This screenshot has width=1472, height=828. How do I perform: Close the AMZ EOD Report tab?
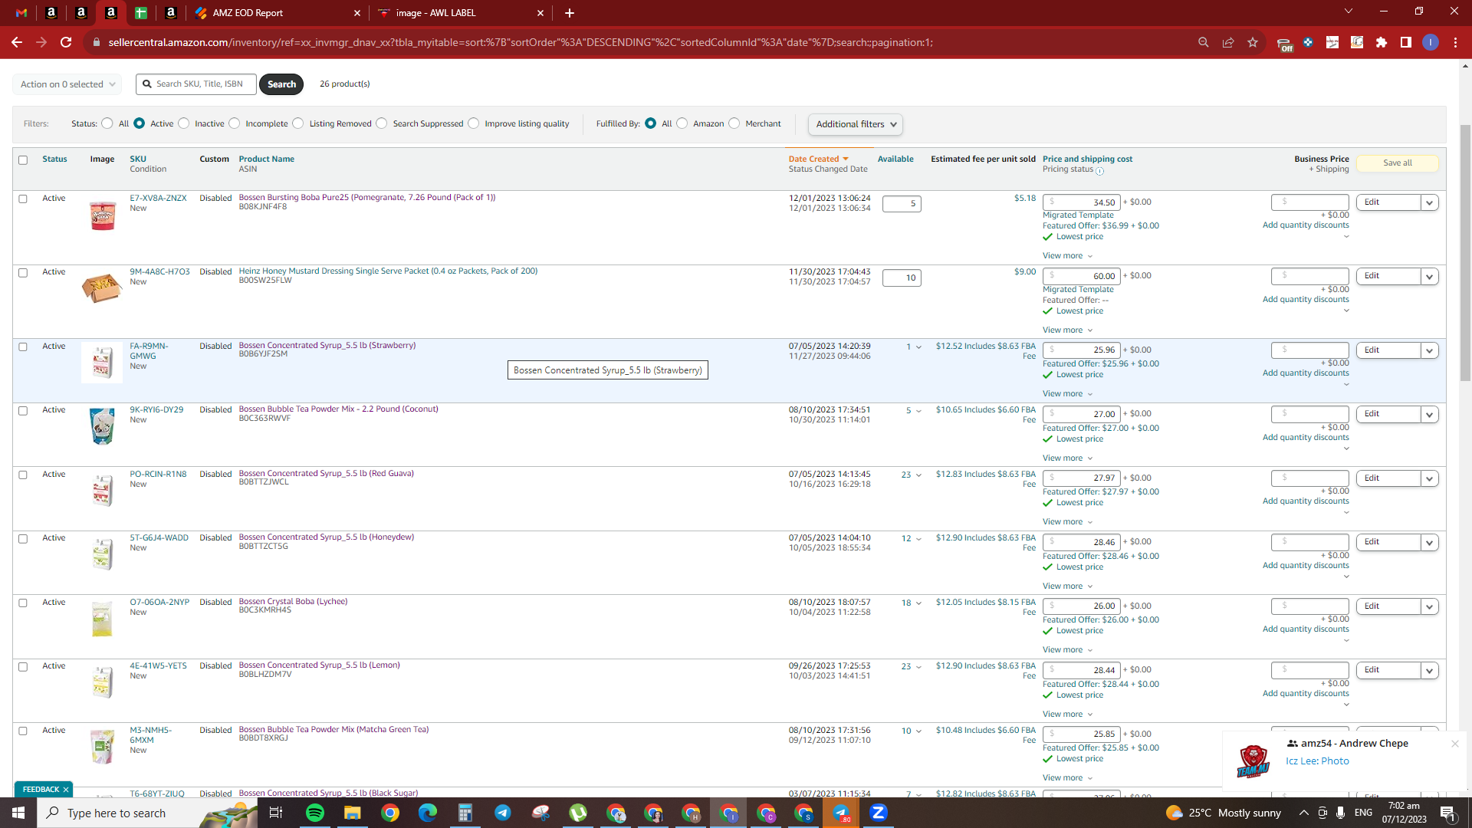pos(357,13)
